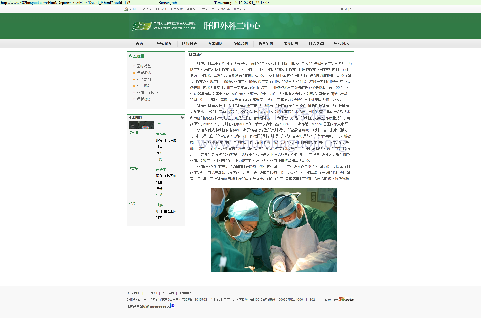
Task: Click the home icon in top bar
Action: click(x=126, y=9)
